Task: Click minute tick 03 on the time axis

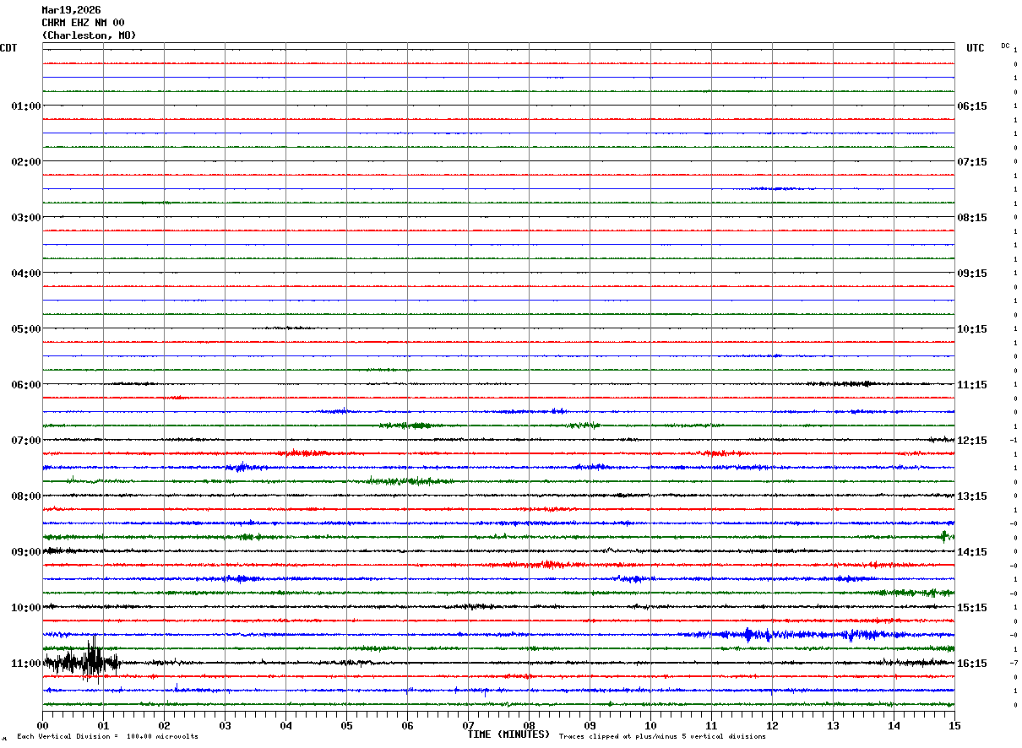Action: [x=225, y=725]
